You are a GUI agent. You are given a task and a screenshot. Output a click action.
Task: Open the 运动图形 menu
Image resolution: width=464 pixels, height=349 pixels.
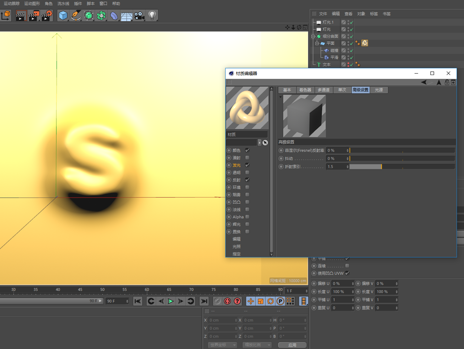coord(32,3)
